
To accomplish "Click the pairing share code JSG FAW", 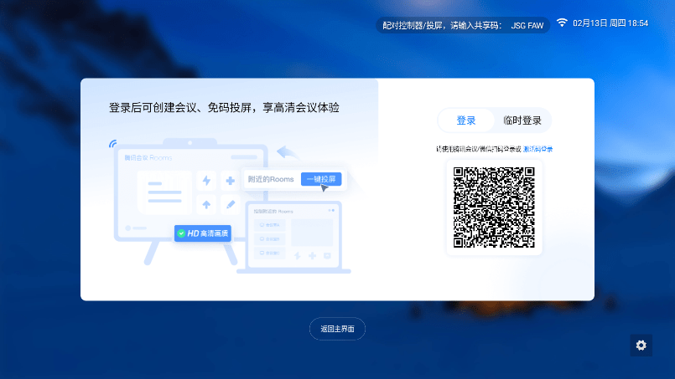I will coord(527,25).
